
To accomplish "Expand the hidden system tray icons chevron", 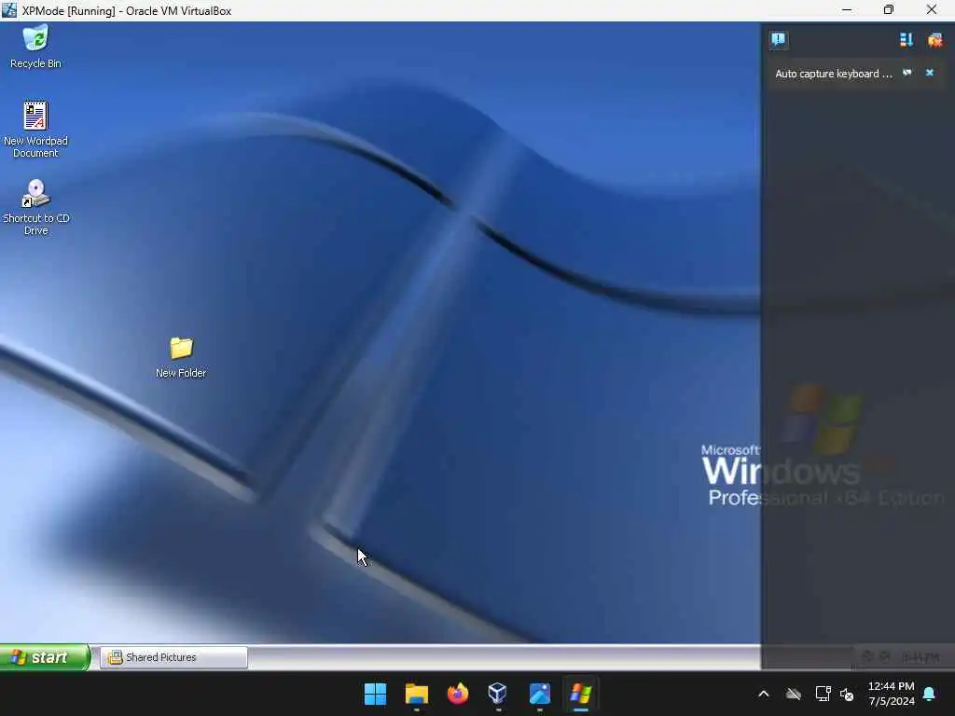I will [x=763, y=694].
